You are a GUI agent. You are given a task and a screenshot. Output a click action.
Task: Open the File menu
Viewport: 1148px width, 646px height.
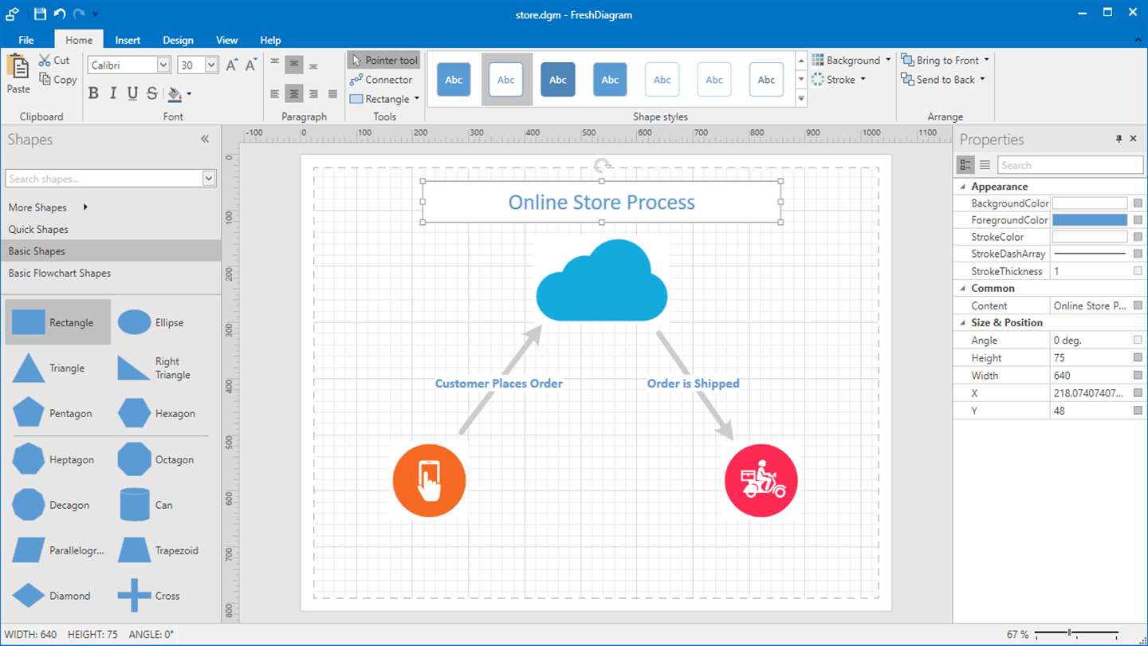pos(26,40)
